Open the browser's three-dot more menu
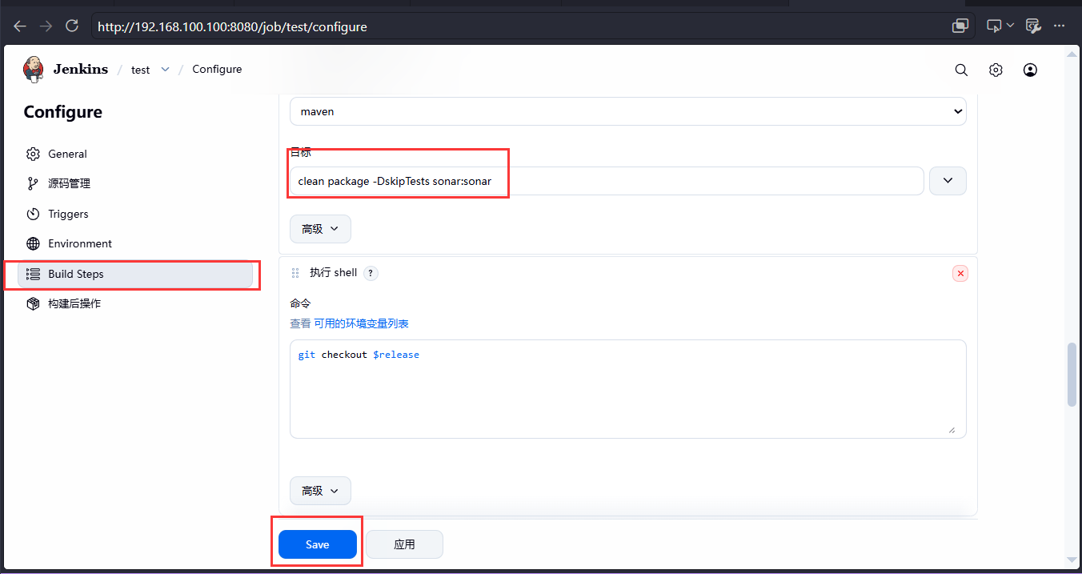The image size is (1082, 574). 1059,26
